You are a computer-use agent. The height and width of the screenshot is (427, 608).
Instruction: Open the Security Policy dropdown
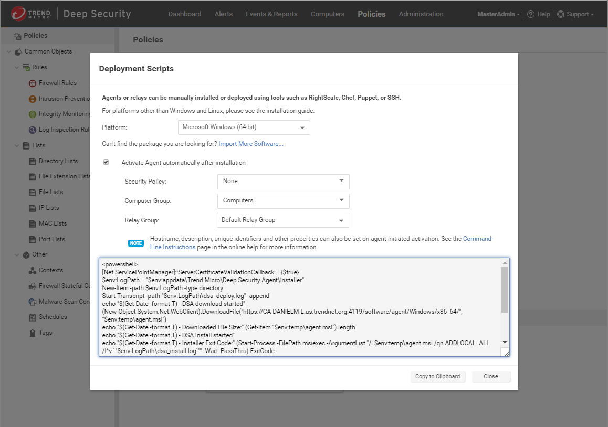tap(283, 182)
